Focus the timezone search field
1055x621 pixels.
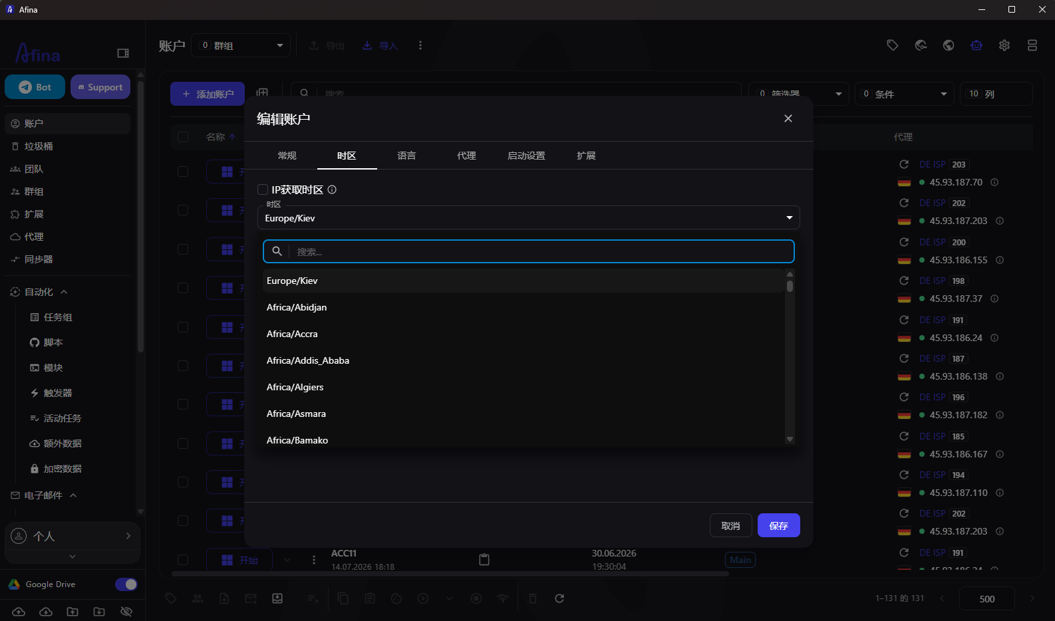point(529,251)
